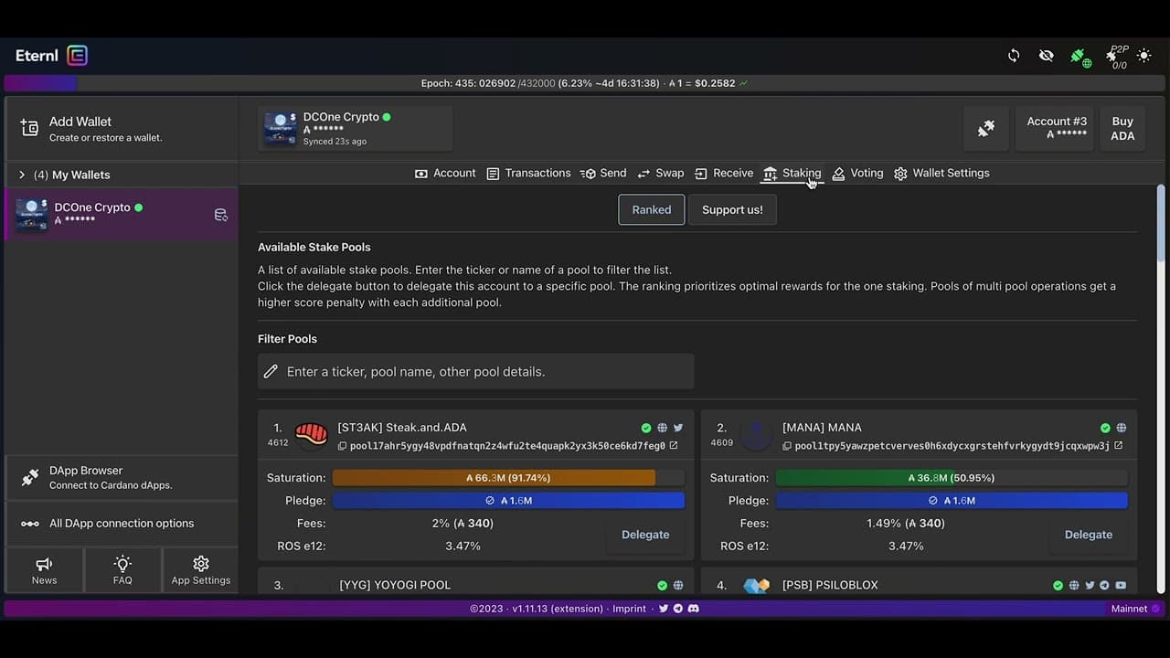This screenshot has height=658, width=1170.
Task: Open the P2P connection status icon
Action: (x=1116, y=58)
